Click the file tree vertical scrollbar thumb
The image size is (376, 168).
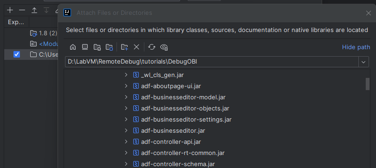(367, 84)
